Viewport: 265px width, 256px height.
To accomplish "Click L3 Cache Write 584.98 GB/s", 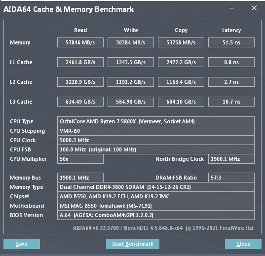I will point(131,102).
